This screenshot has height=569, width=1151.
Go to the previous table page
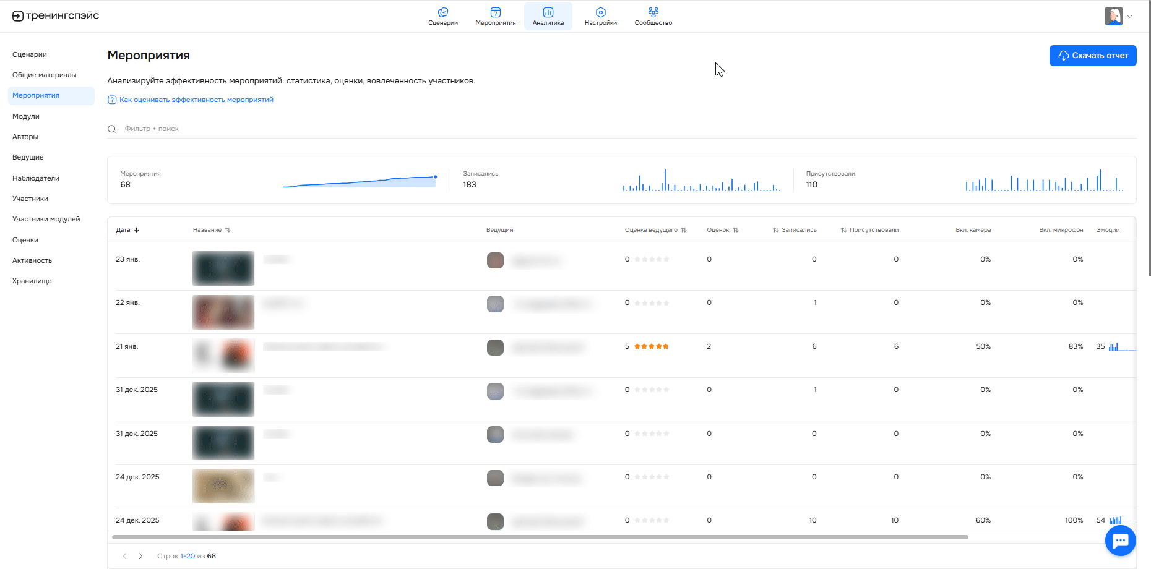pos(124,556)
